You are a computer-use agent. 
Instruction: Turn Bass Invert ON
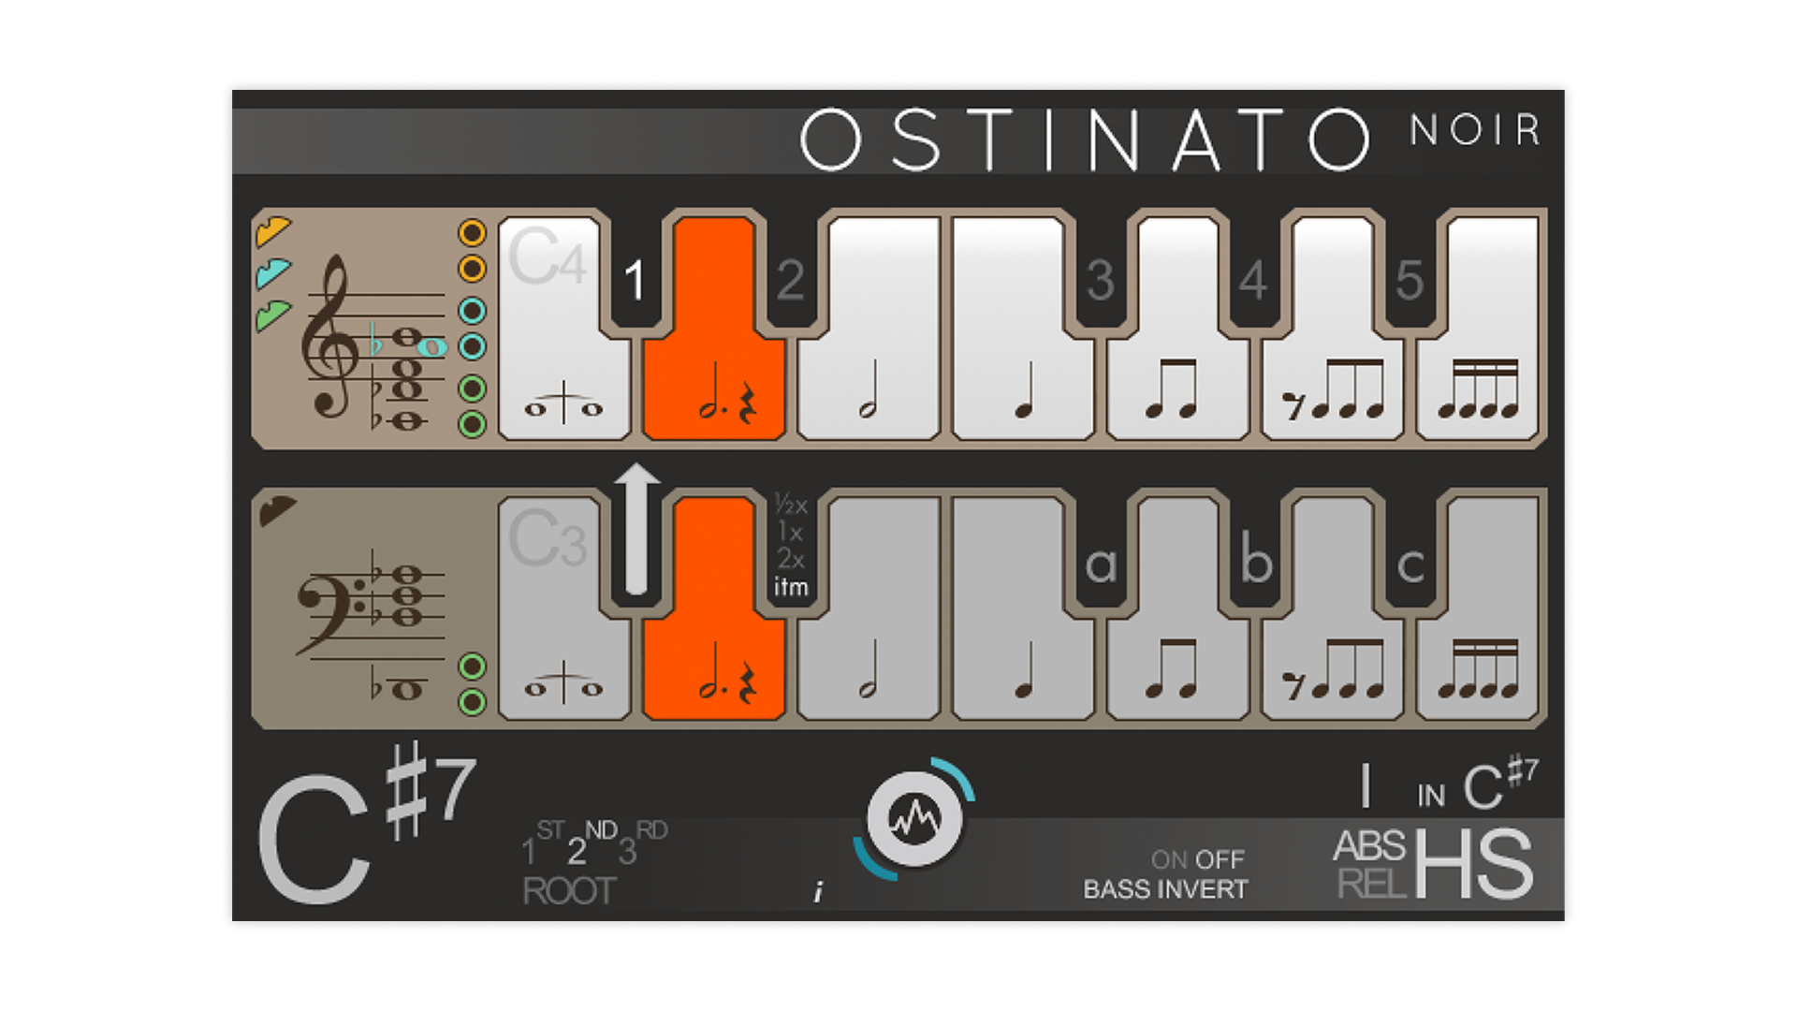pyautogui.click(x=1169, y=859)
